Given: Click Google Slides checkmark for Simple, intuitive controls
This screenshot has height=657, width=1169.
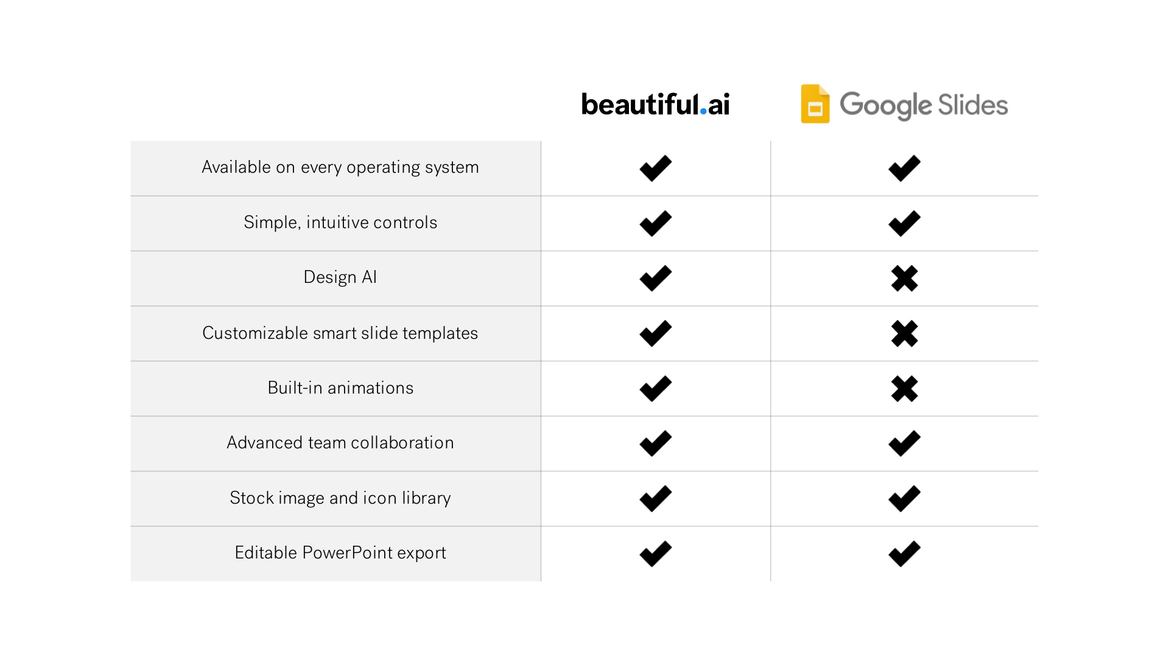Looking at the screenshot, I should click(904, 223).
